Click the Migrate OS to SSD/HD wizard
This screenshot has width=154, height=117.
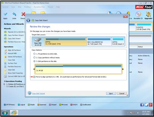14,32
